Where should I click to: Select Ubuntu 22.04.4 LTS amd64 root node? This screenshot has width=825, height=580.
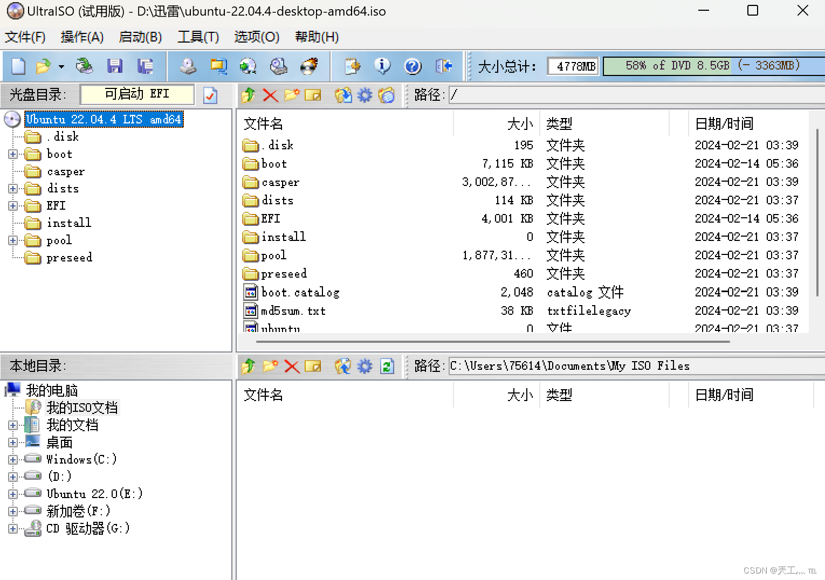pyautogui.click(x=105, y=119)
